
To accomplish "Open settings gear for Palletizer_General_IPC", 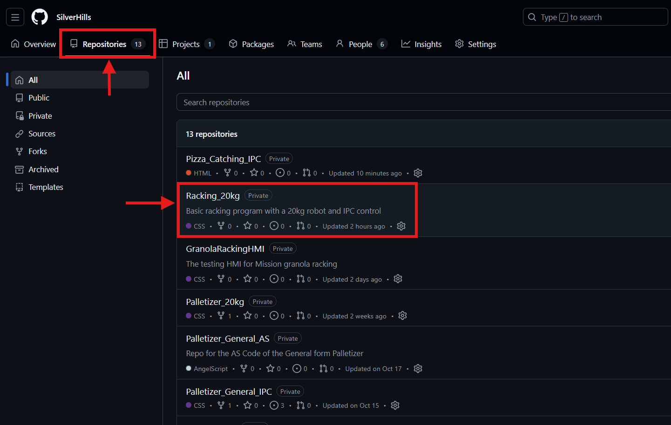I will click(395, 405).
